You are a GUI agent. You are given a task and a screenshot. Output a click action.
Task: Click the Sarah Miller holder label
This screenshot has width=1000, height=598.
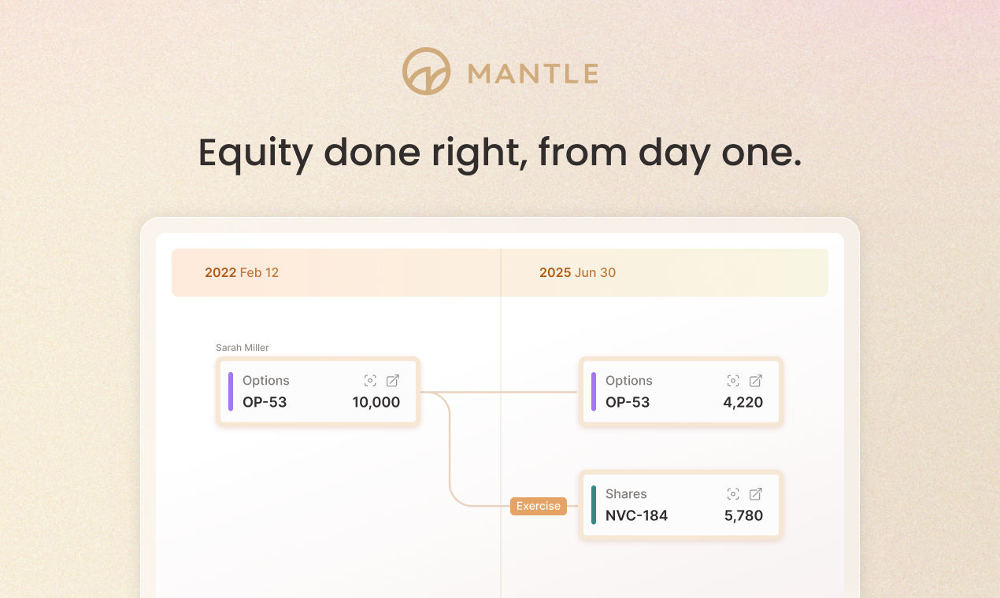tap(242, 347)
